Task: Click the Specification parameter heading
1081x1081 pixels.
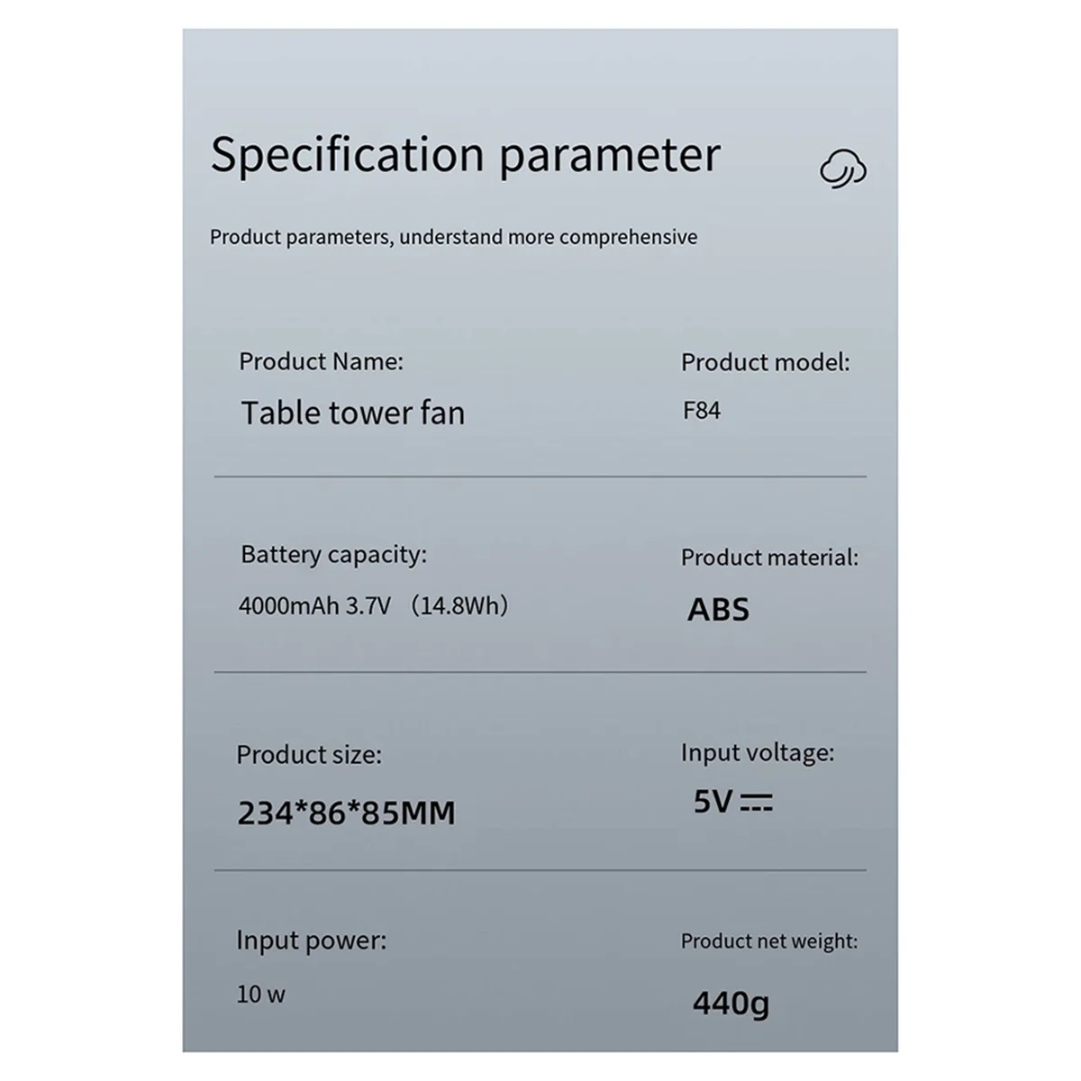Action: pyautogui.click(x=466, y=155)
